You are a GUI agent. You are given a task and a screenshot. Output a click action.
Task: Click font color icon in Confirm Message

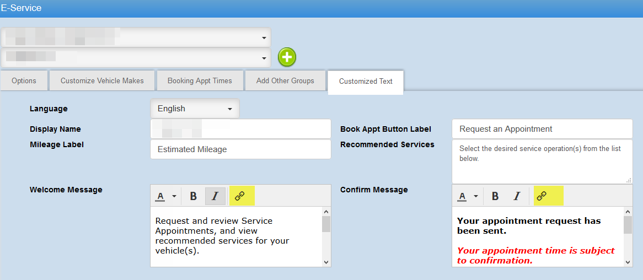(x=462, y=196)
